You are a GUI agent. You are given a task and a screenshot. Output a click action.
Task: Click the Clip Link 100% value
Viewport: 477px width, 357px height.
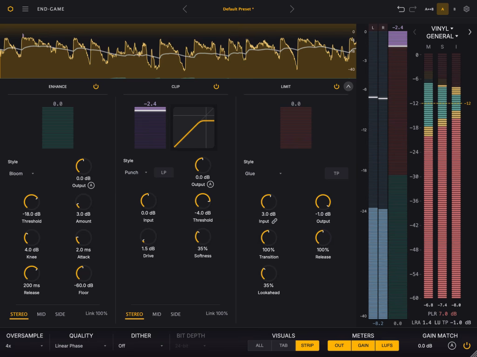point(217,313)
